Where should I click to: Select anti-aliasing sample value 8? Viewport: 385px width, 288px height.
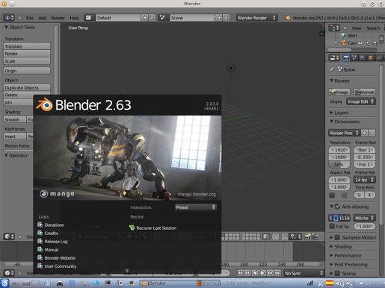(x=336, y=218)
